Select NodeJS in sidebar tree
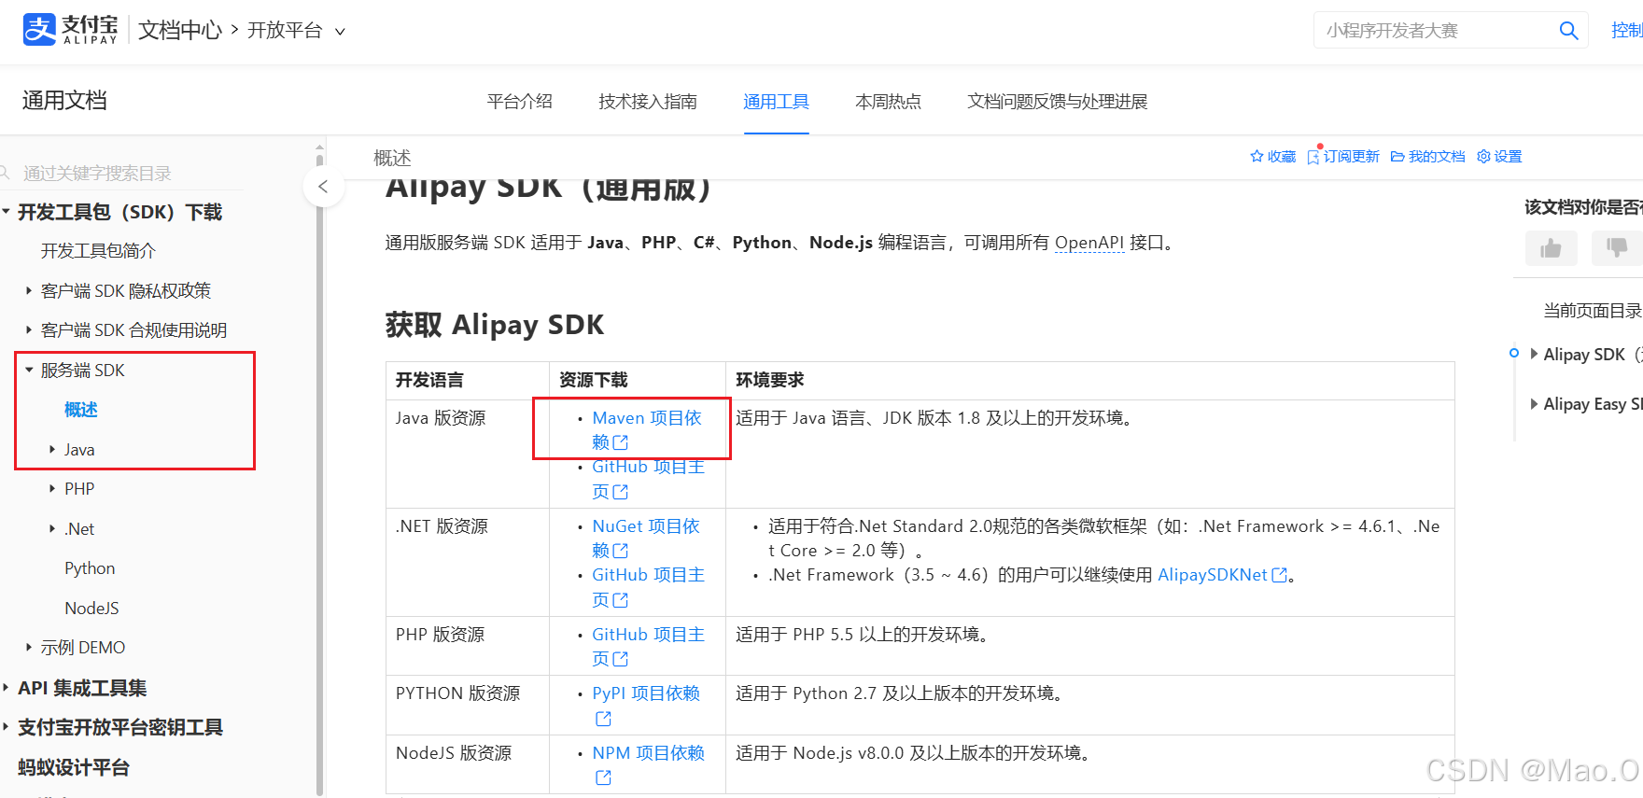 tap(91, 608)
